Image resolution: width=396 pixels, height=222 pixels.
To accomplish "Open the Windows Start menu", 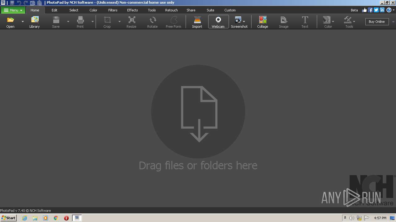I will pyautogui.click(x=8, y=218).
